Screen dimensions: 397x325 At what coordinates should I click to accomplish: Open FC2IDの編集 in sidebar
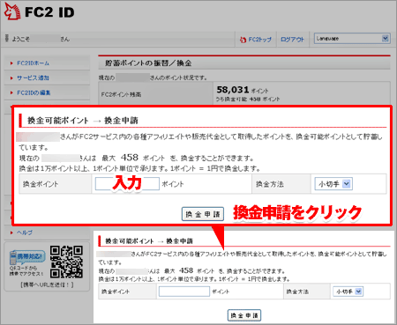pos(34,92)
